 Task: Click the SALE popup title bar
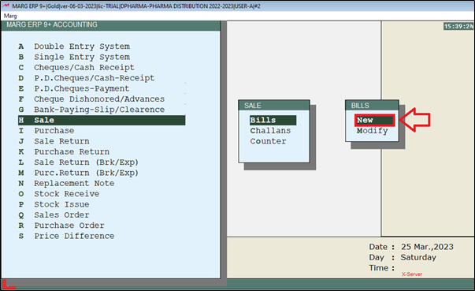[x=274, y=105]
